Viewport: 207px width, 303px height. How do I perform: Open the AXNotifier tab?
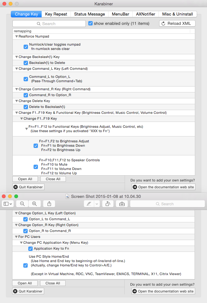click(x=146, y=14)
